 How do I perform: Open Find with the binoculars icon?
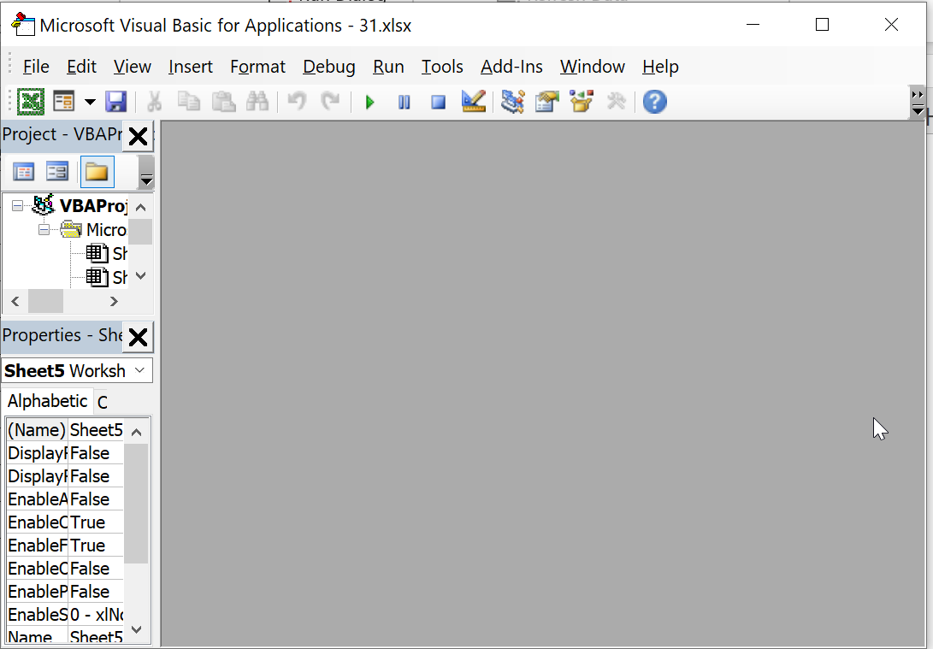[257, 102]
